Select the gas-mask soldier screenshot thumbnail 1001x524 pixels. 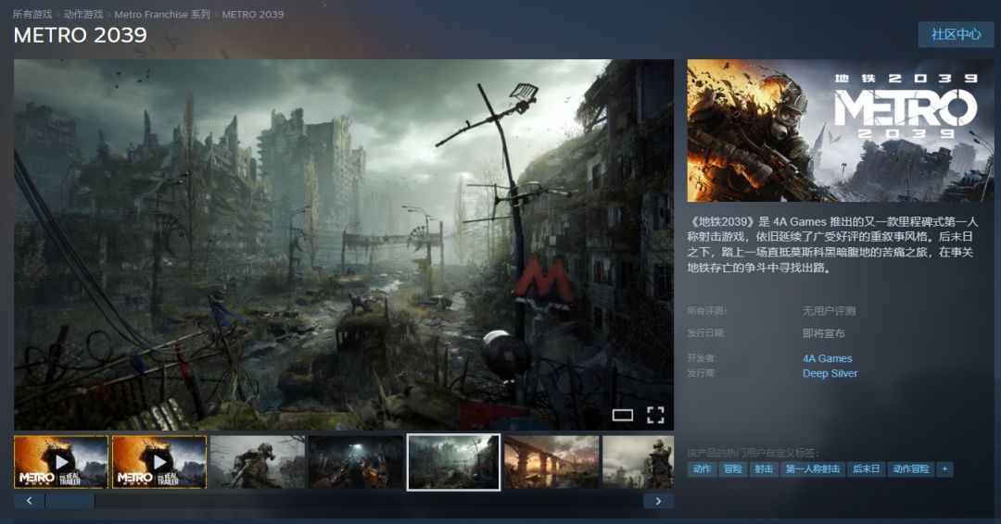click(x=258, y=462)
